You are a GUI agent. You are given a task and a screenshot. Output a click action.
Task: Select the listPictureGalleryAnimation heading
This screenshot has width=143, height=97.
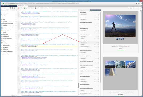[x=85, y=76]
